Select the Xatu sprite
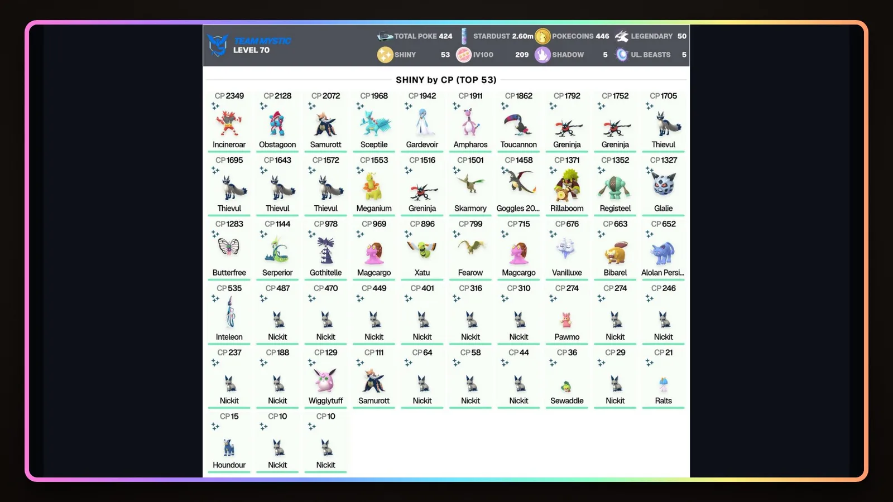893x502 pixels. click(x=423, y=249)
